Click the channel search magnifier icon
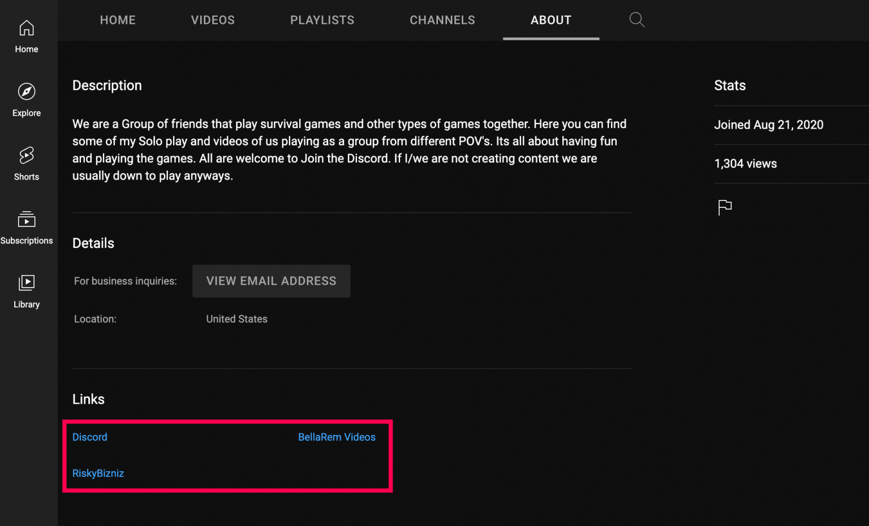The image size is (869, 526). [x=636, y=20]
